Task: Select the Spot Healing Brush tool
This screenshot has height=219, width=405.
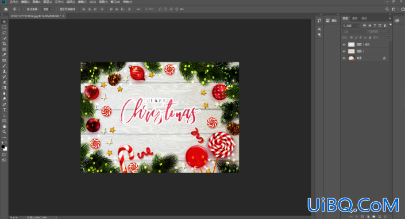Action: [x=4, y=60]
